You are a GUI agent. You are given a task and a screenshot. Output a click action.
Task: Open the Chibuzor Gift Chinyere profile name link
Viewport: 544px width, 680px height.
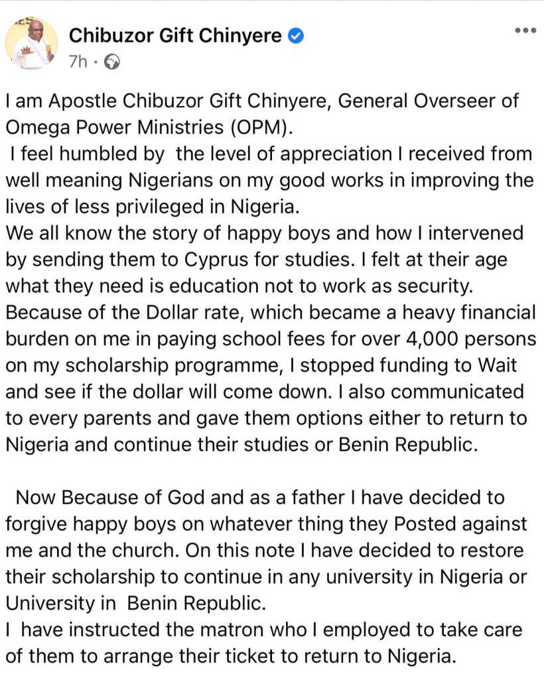point(176,36)
